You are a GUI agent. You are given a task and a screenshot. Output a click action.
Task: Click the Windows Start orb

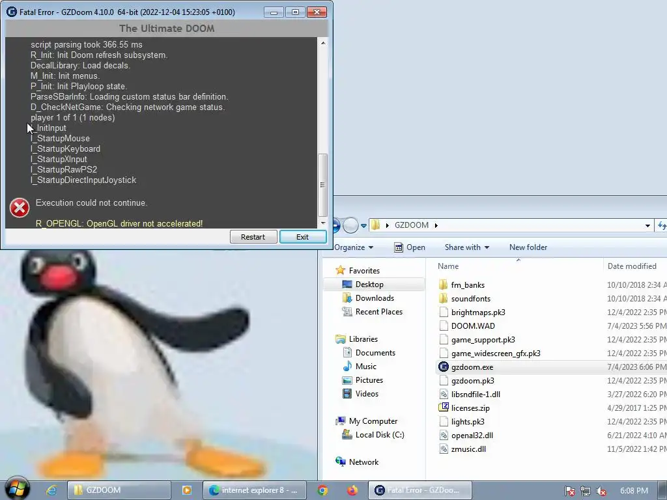click(17, 489)
